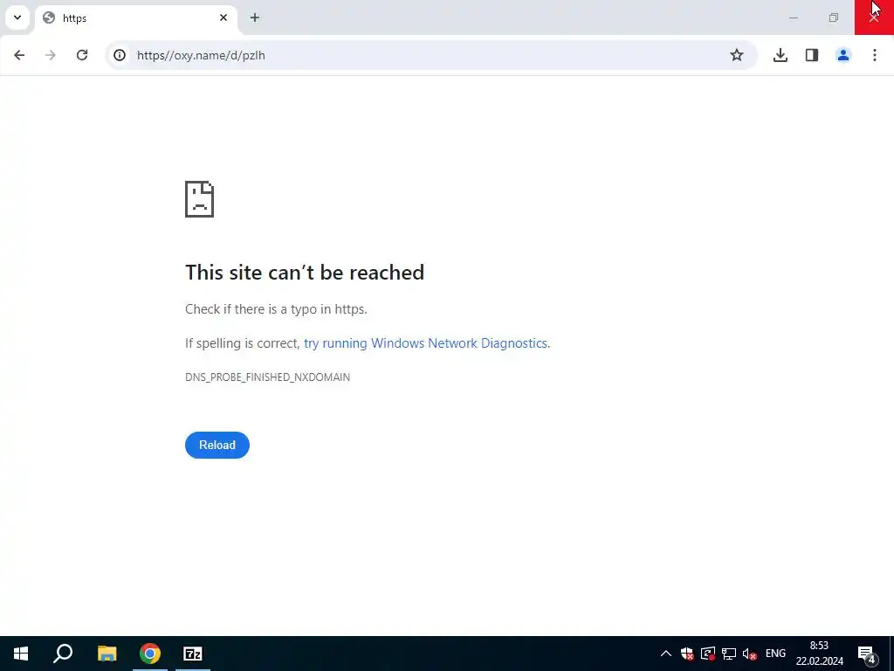View site information icon in address bar

[x=120, y=55]
